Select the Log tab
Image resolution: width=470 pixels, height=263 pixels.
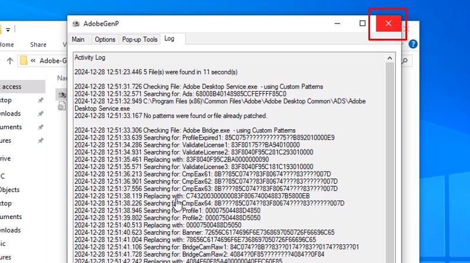click(x=169, y=39)
